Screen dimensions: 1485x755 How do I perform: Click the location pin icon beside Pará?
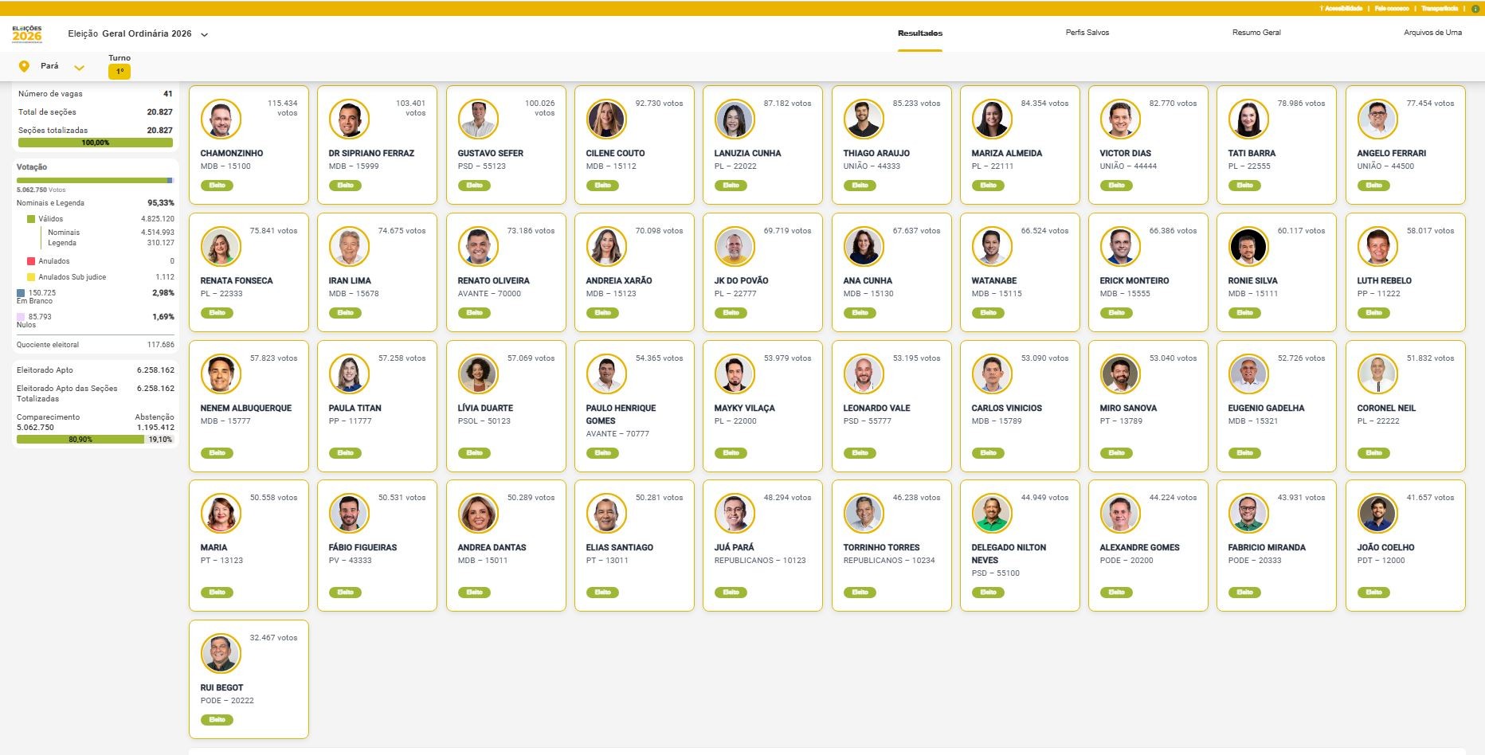pyautogui.click(x=24, y=66)
